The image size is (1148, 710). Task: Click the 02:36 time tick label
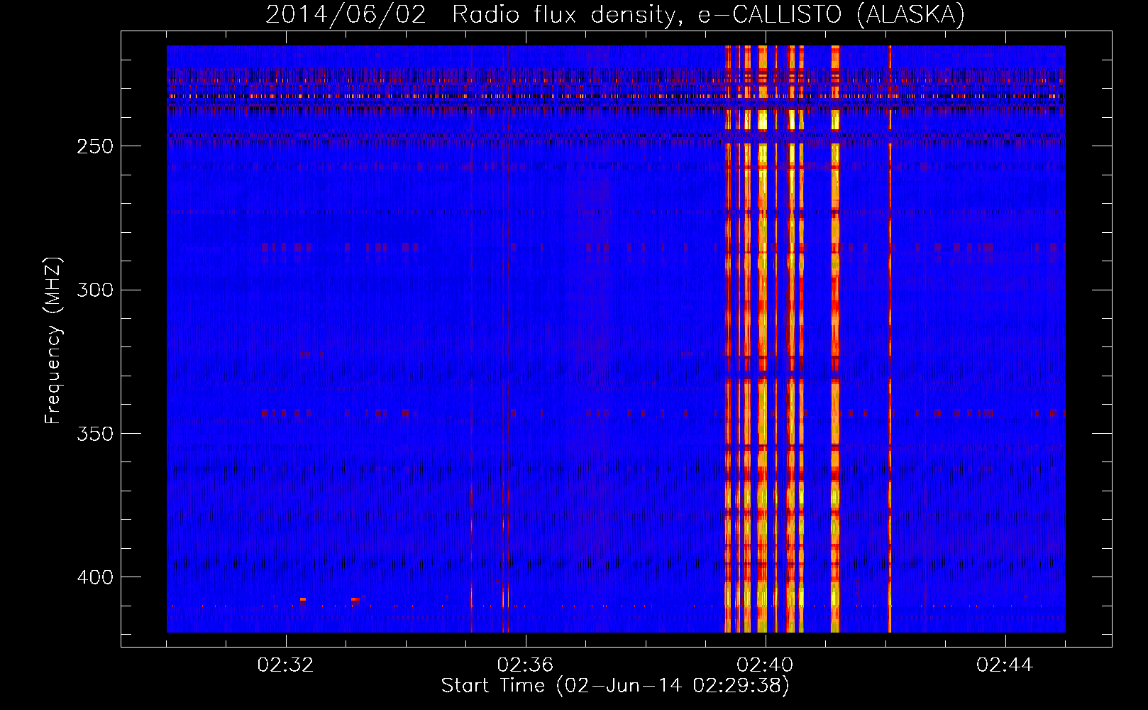click(526, 665)
